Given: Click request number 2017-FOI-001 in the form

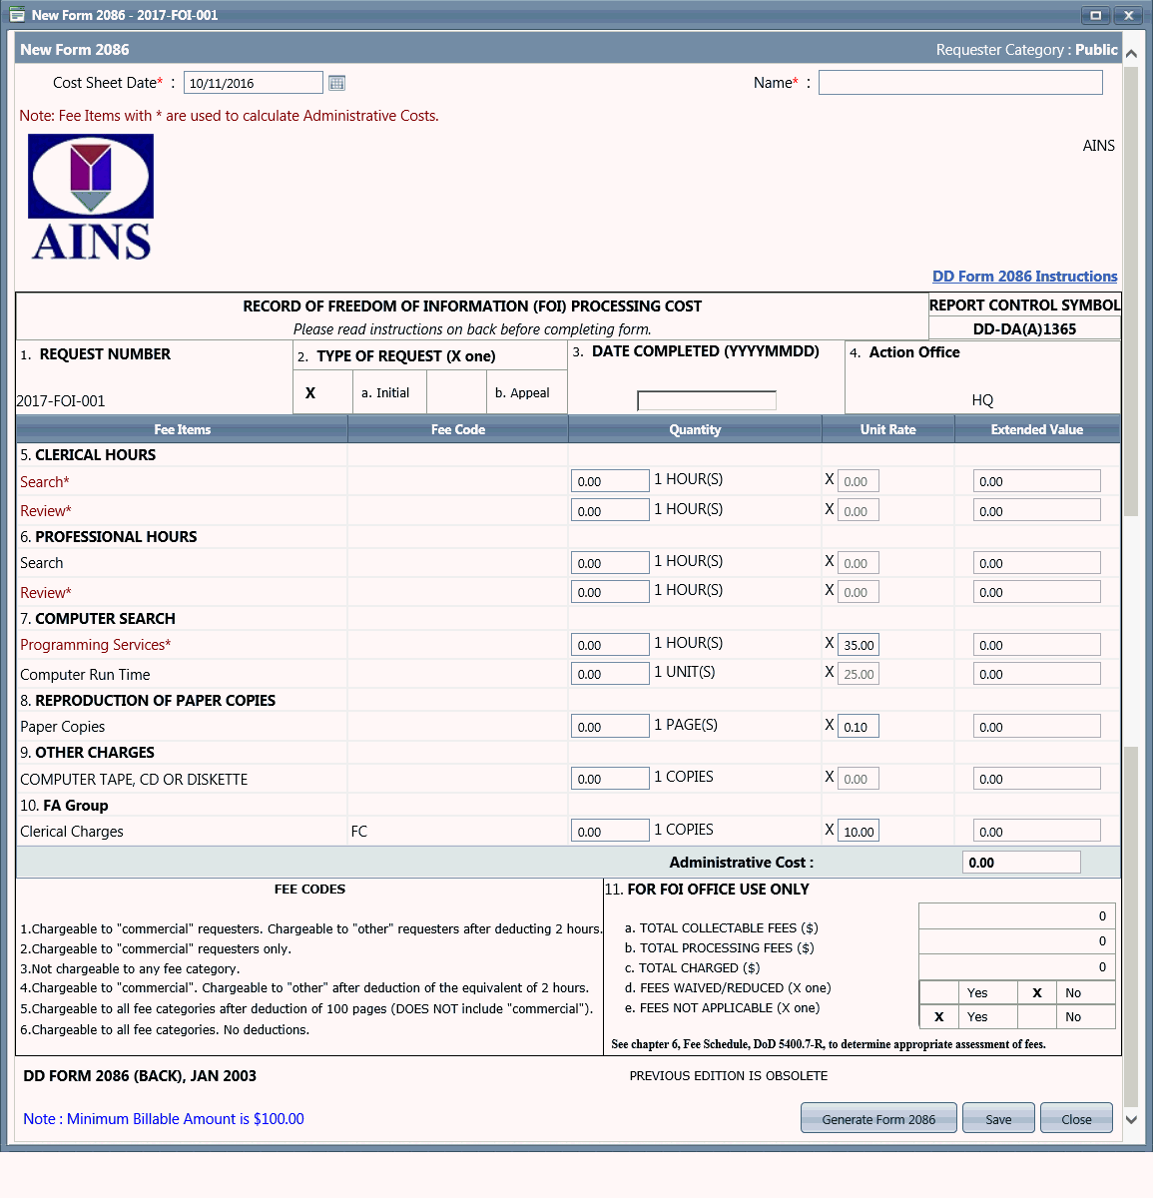Looking at the screenshot, I should tap(61, 401).
